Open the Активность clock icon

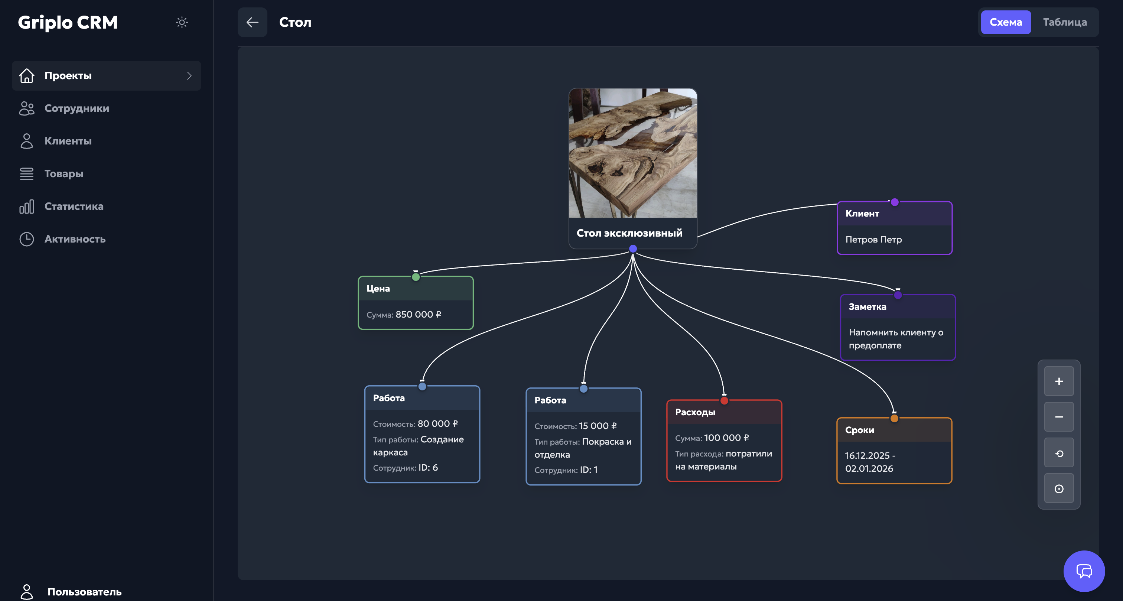pos(27,239)
